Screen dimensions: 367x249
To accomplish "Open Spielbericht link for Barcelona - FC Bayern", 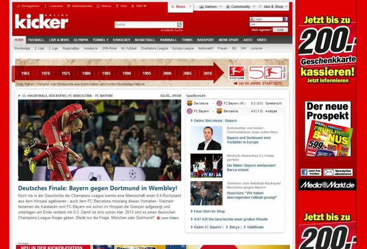I will point(273,103).
